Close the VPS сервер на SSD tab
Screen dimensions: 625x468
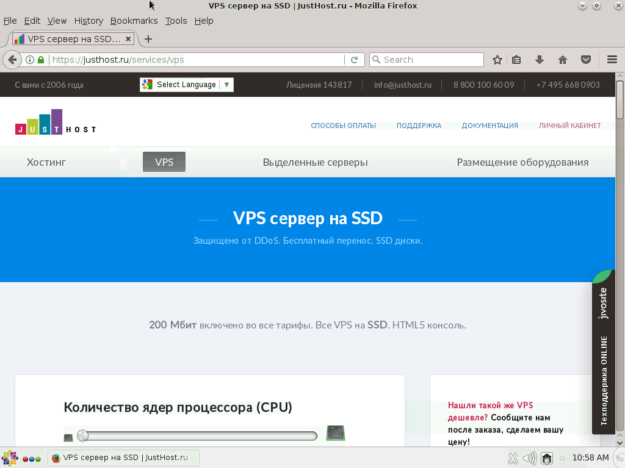[128, 39]
